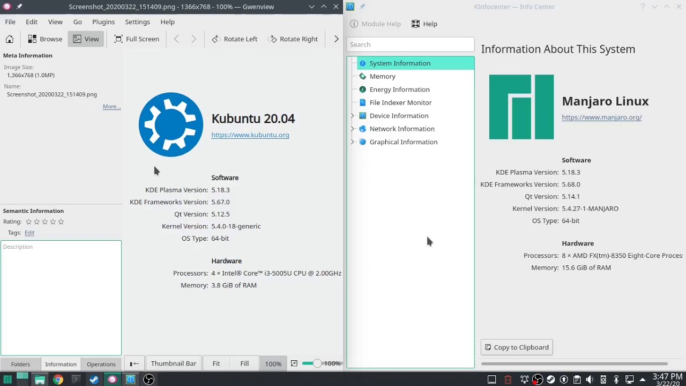Image resolution: width=686 pixels, height=386 pixels.
Task: Open the terminal from the taskbar
Action: tap(76, 380)
